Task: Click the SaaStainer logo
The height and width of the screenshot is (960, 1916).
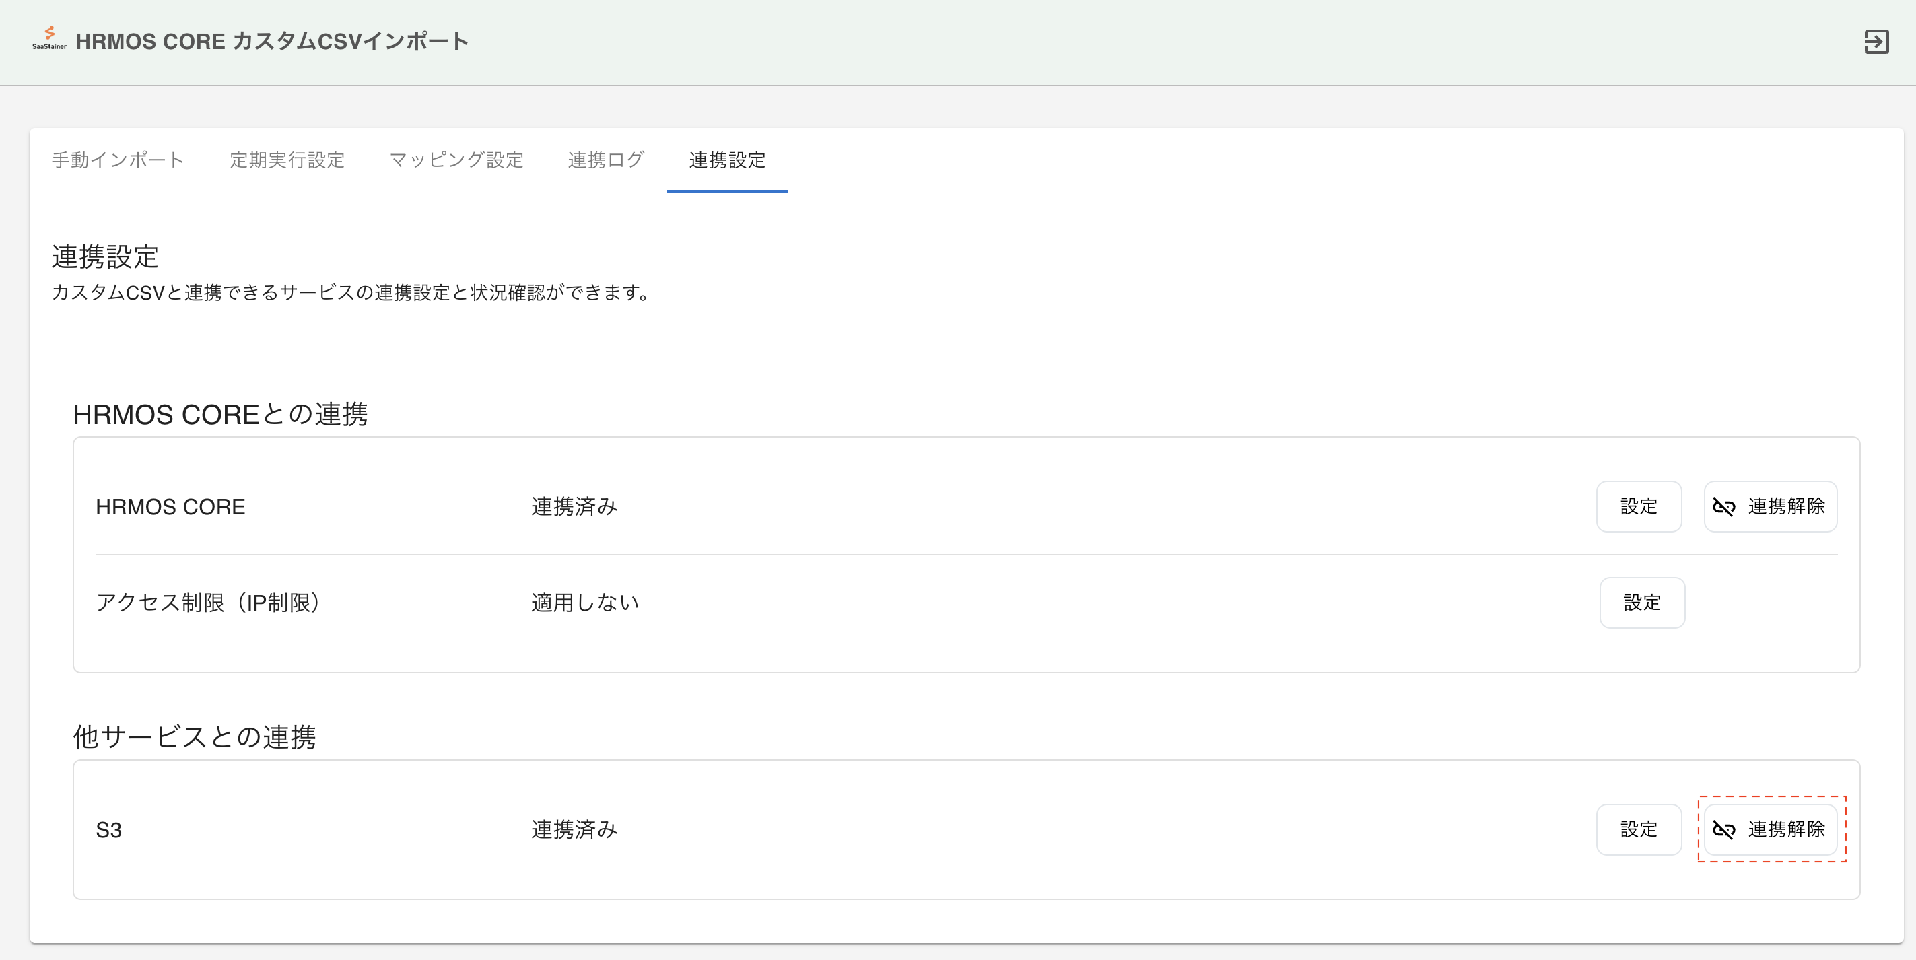Action: pyautogui.click(x=49, y=38)
